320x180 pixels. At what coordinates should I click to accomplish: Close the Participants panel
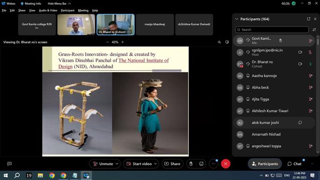tap(315, 19)
